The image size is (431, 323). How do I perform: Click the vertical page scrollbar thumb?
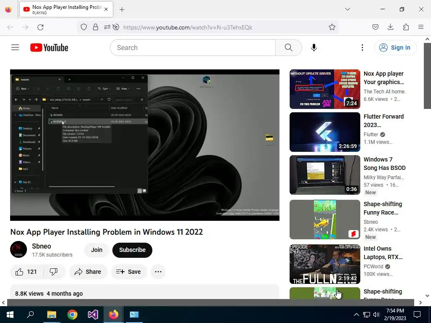point(428,76)
